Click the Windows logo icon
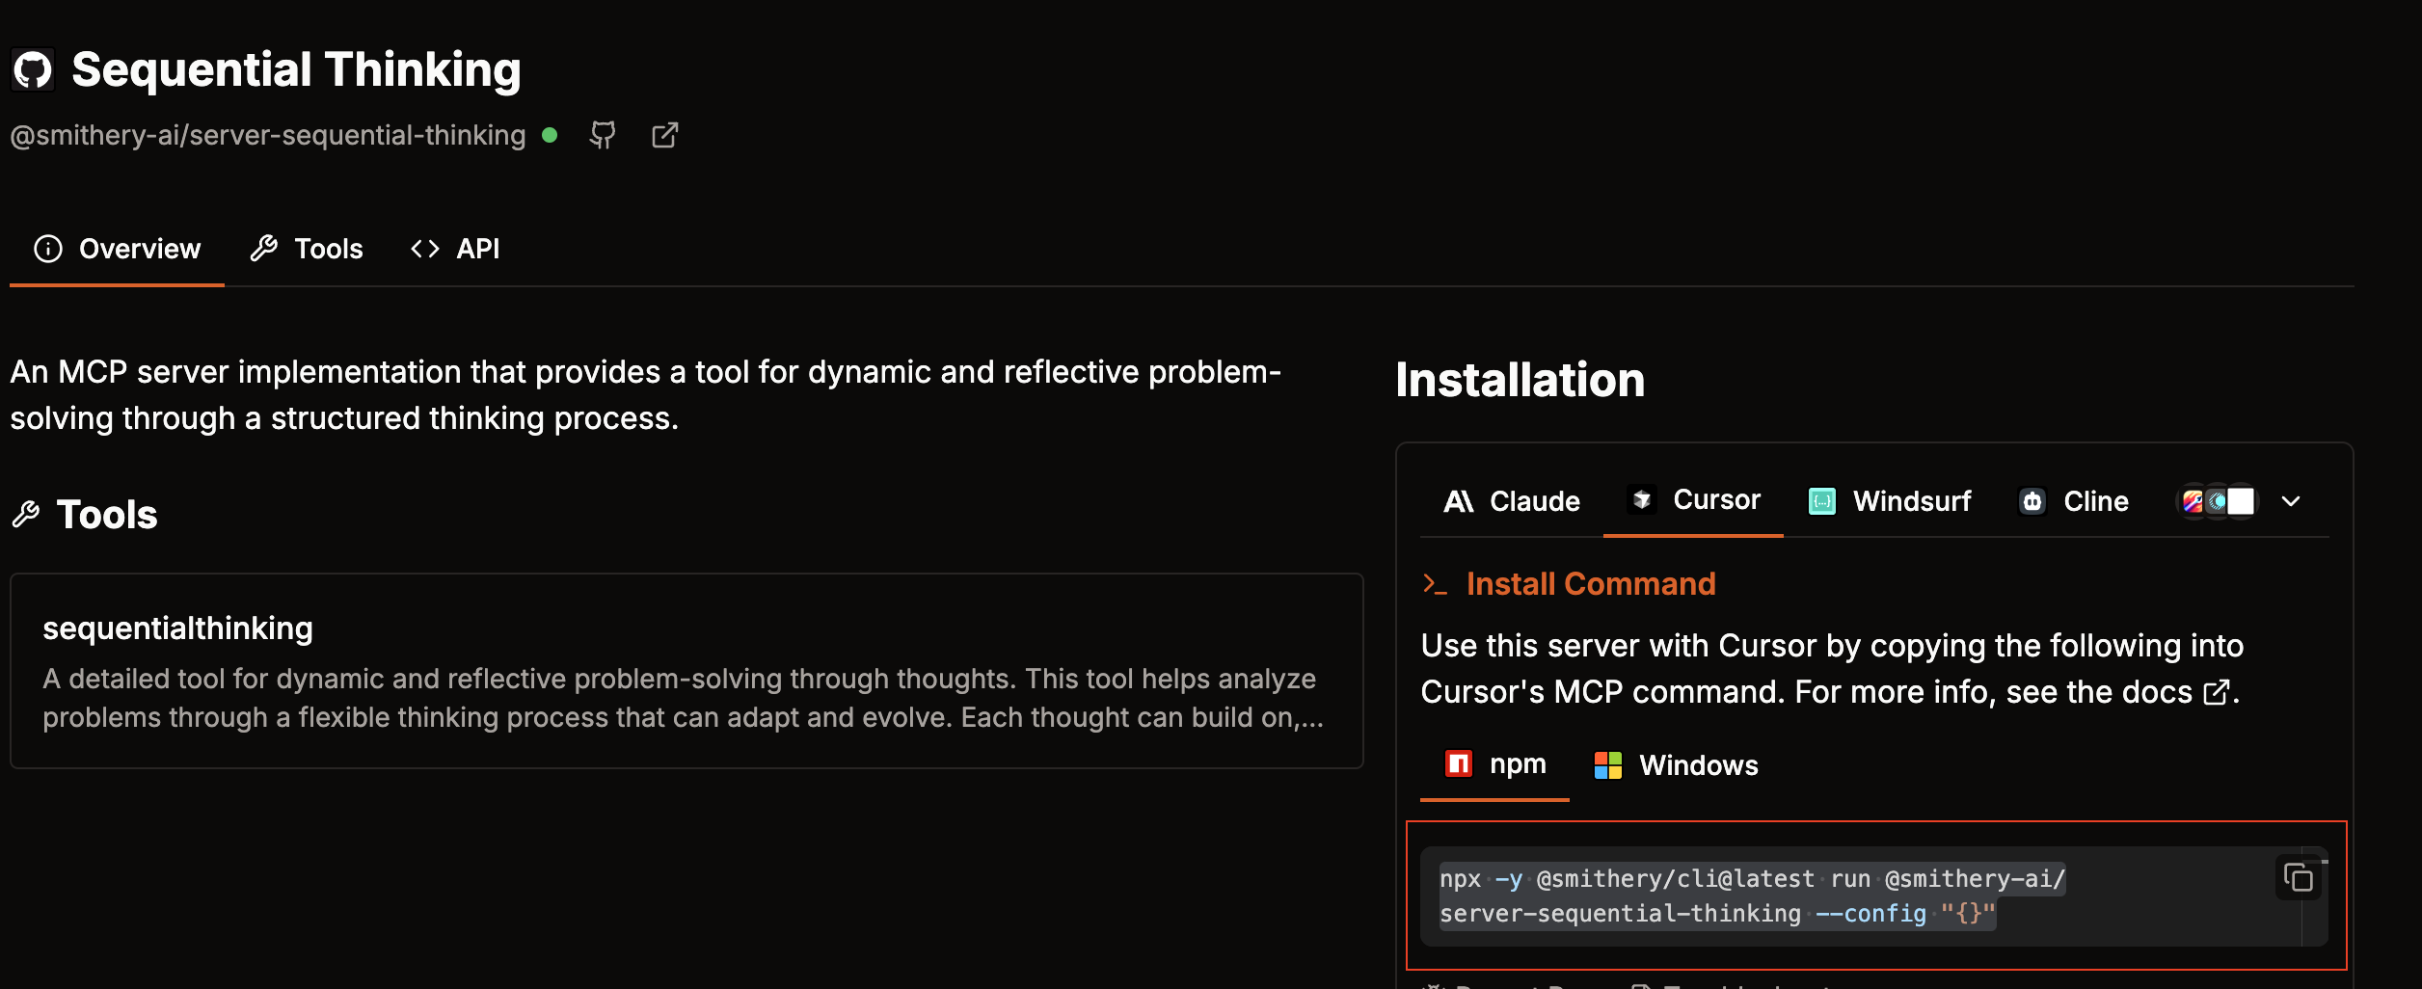Image resolution: width=2422 pixels, height=989 pixels. click(x=1608, y=765)
